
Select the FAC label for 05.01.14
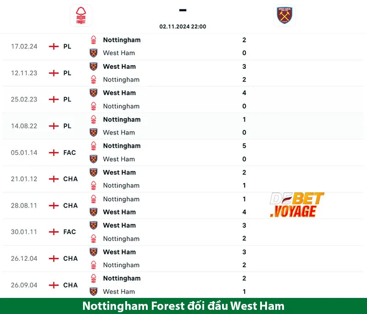[x=70, y=152]
